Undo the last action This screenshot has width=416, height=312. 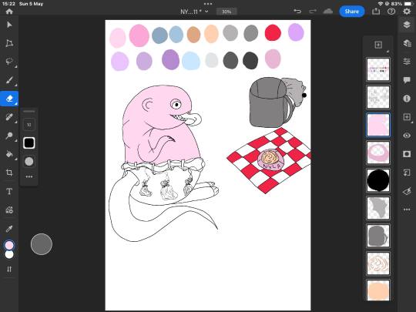[x=297, y=12]
